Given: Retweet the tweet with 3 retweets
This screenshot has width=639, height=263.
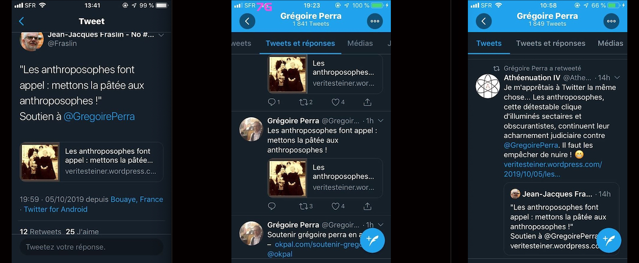Looking at the screenshot, I should pyautogui.click(x=306, y=206).
